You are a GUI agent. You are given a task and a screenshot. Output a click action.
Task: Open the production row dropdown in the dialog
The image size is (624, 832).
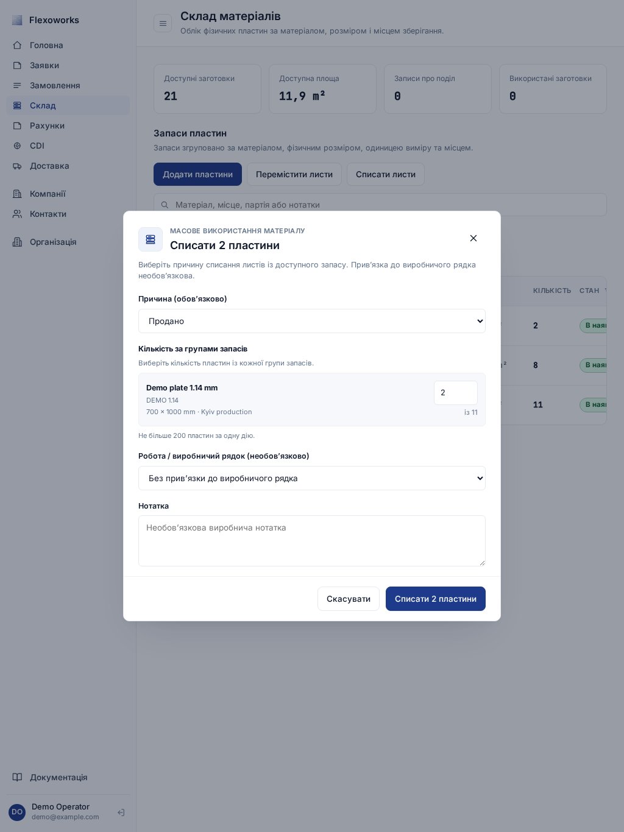click(x=312, y=478)
